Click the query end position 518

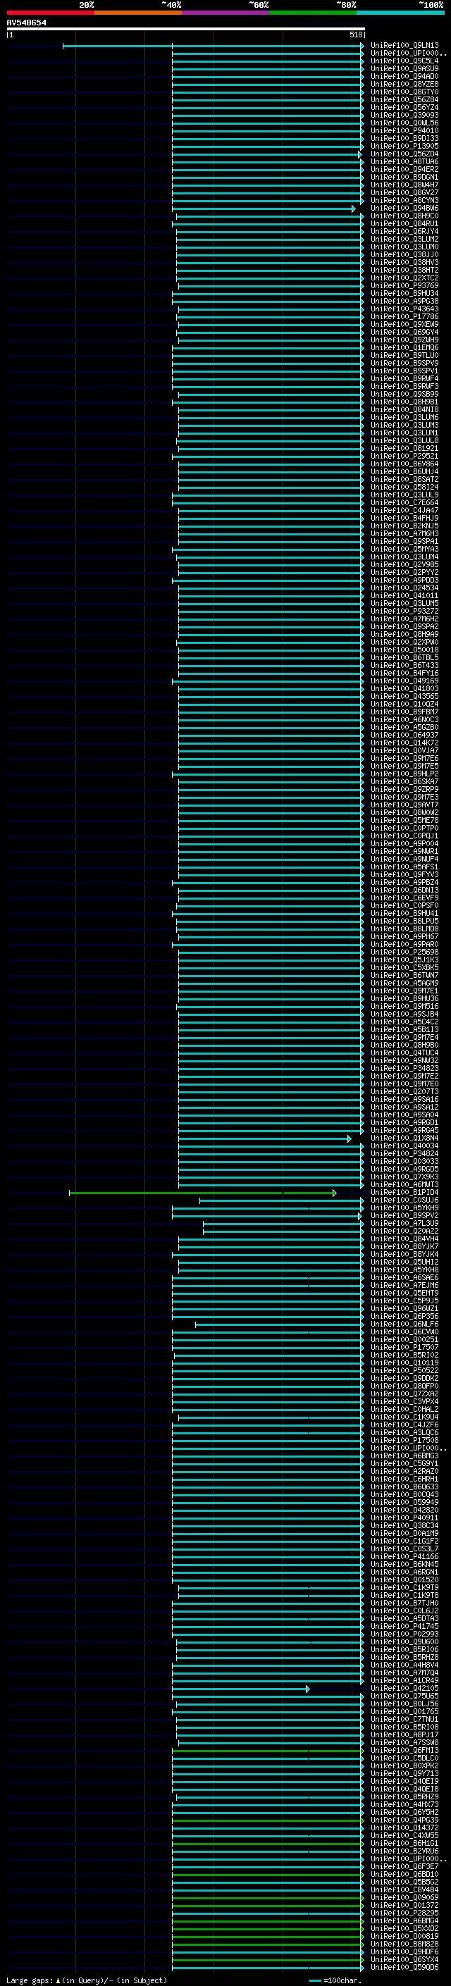pyautogui.click(x=355, y=35)
